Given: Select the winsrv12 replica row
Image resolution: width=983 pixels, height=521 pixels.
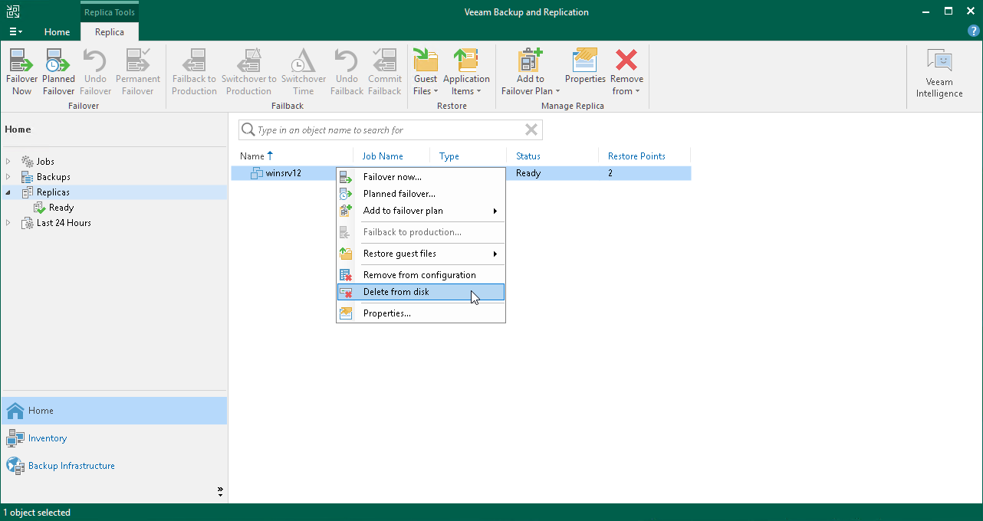Looking at the screenshot, I should [461, 173].
